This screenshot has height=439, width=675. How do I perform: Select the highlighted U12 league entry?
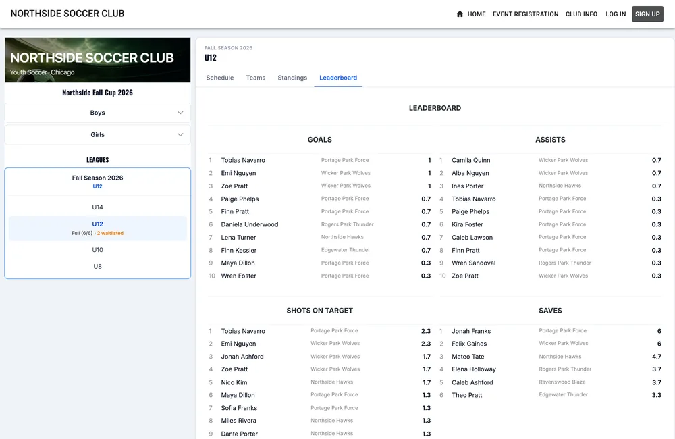click(98, 228)
